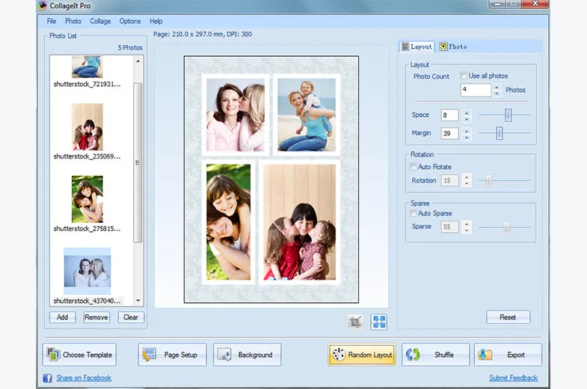
Task: Open the Collage menu
Action: click(x=100, y=22)
